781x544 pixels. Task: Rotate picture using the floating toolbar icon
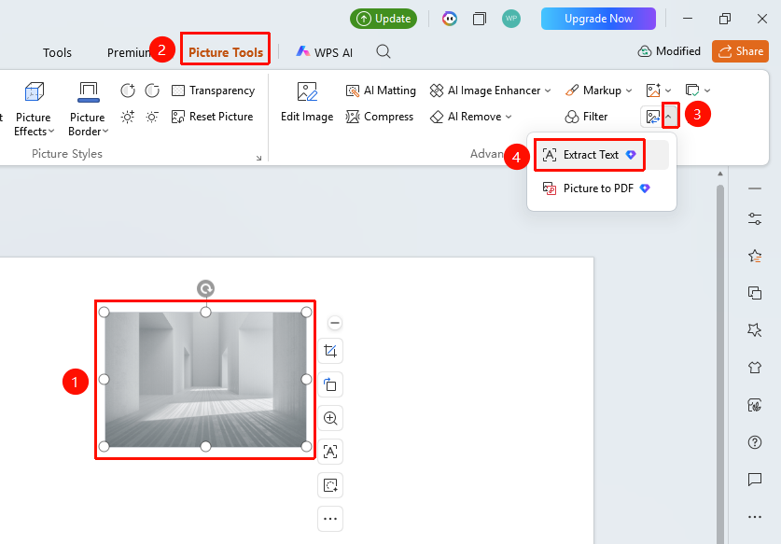(x=330, y=384)
